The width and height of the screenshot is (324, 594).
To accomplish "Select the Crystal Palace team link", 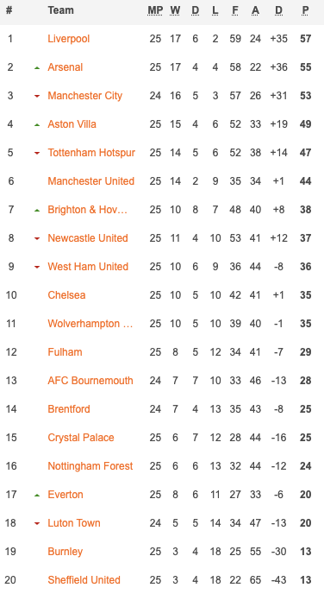I will (x=81, y=438).
